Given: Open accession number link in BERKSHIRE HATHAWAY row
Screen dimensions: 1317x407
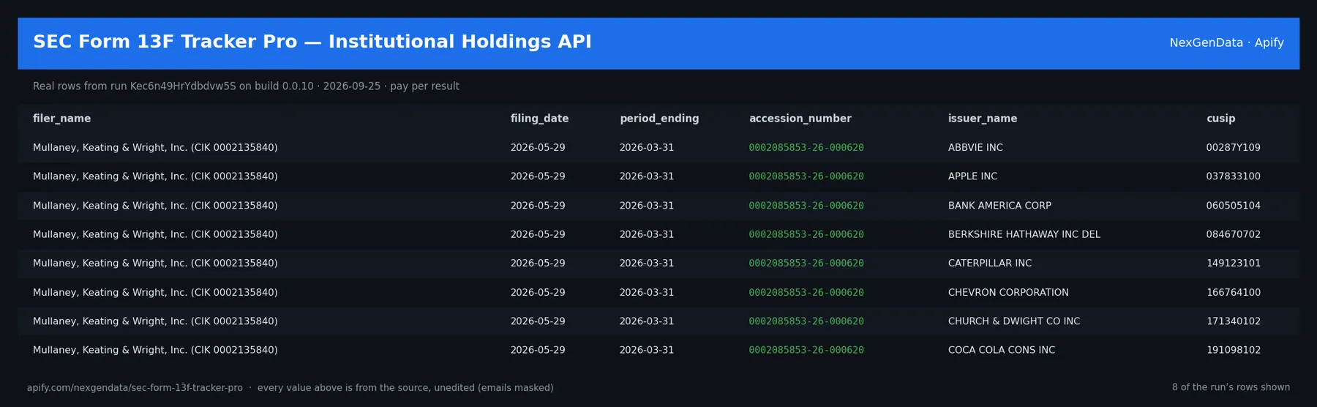Looking at the screenshot, I should coord(806,234).
